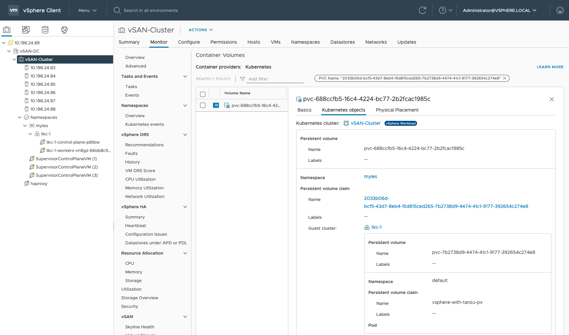569x335 pixels.
Task: Select tkc-1-workers-vn8gz VM in tree
Action: (79, 150)
